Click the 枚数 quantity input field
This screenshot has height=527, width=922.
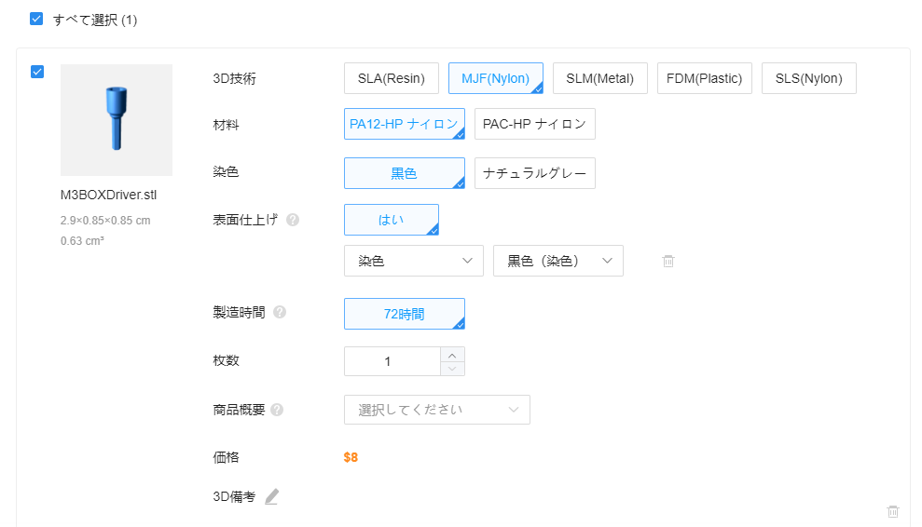point(392,361)
